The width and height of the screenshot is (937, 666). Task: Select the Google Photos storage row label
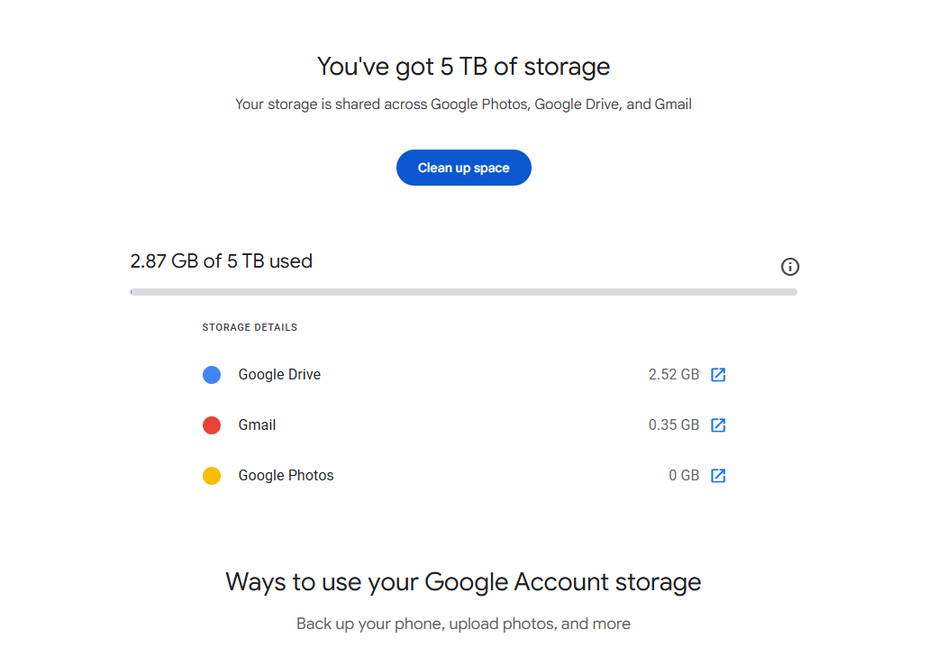pyautogui.click(x=287, y=475)
